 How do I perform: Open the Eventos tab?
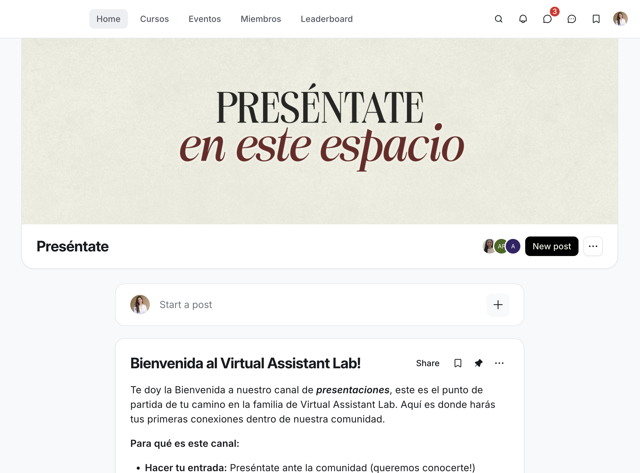pyautogui.click(x=205, y=19)
